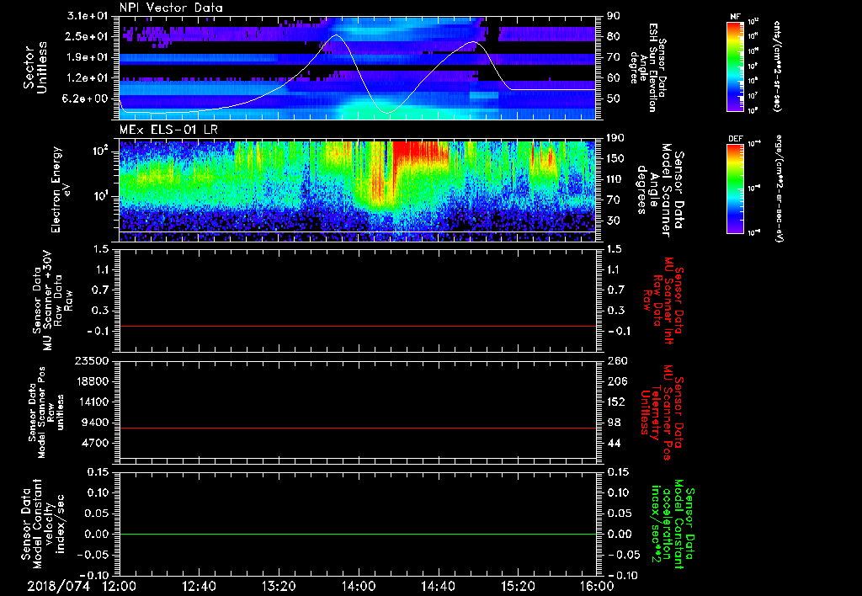Click the '2018/074' date label
The width and height of the screenshot is (862, 596).
[x=59, y=587]
